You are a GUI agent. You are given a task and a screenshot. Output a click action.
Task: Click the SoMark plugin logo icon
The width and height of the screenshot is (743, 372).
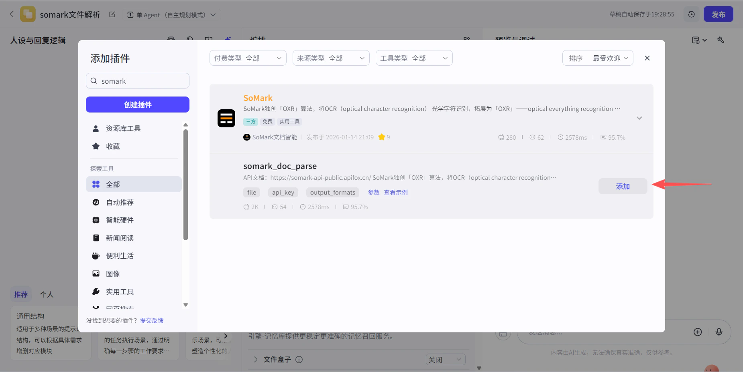pos(226,118)
